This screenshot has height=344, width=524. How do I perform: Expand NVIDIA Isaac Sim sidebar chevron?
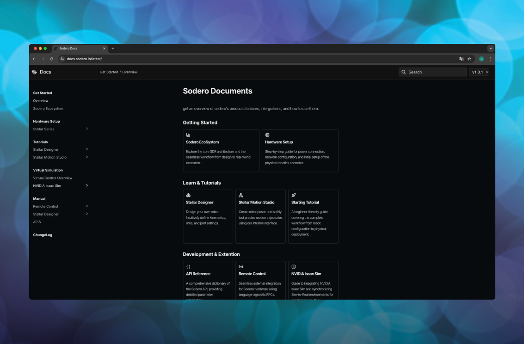[87, 185]
